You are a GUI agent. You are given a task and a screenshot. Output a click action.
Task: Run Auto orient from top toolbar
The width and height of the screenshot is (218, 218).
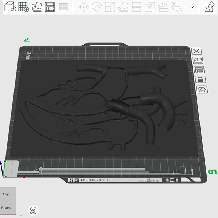coord(37,7)
